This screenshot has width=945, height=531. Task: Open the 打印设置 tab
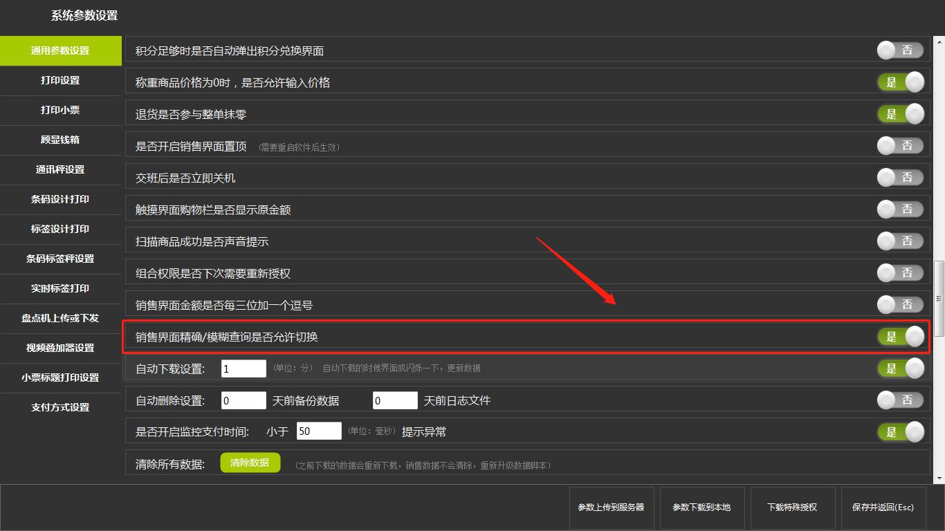pyautogui.click(x=60, y=80)
